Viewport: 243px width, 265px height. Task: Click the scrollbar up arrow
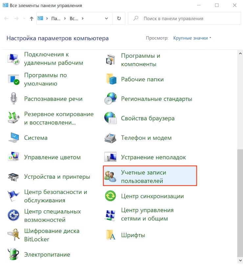[240, 54]
